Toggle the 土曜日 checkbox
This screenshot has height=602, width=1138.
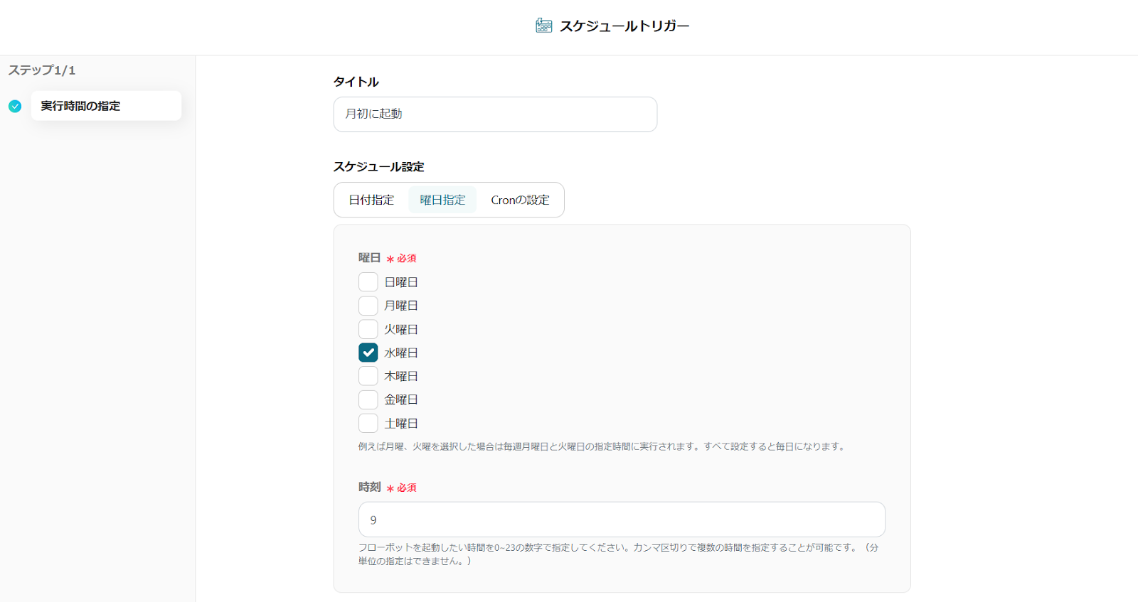coord(368,423)
